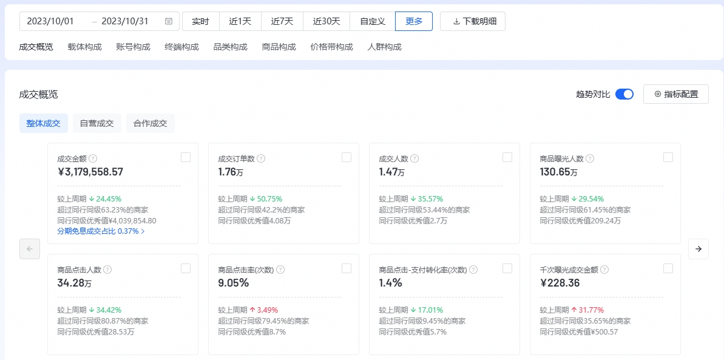Image resolution: width=724 pixels, height=360 pixels.
Task: Expand 分期免息成交占比 details arrow
Action: pyautogui.click(x=143, y=231)
